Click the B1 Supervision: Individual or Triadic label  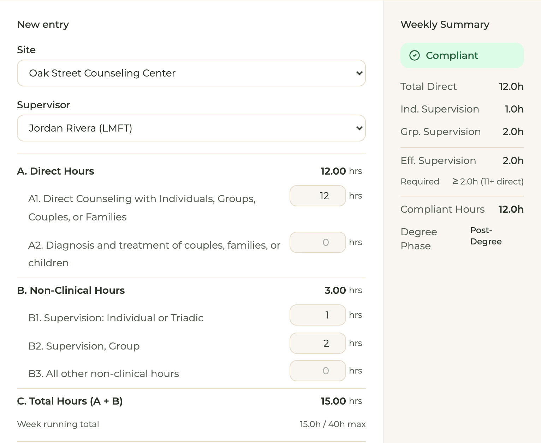116,318
